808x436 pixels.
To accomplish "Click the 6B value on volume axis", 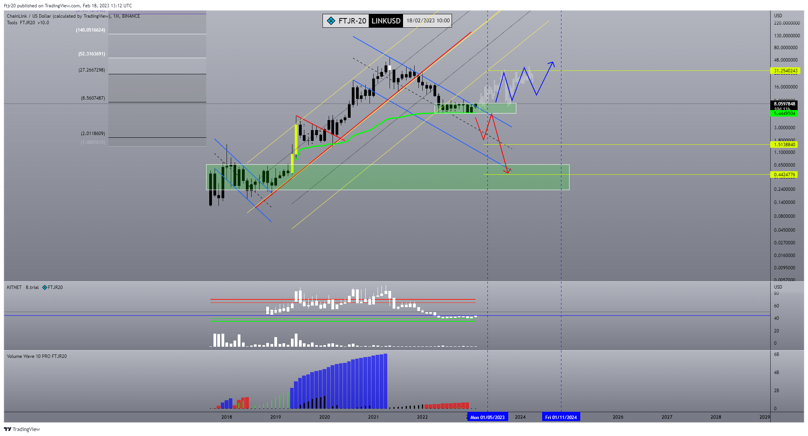I will pos(776,354).
